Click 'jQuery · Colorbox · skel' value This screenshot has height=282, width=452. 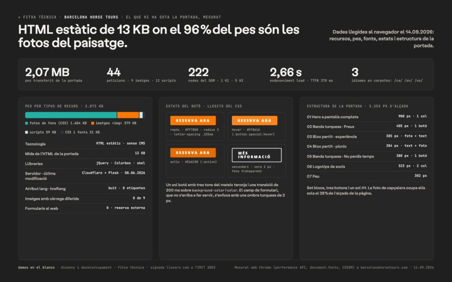(x=121, y=163)
